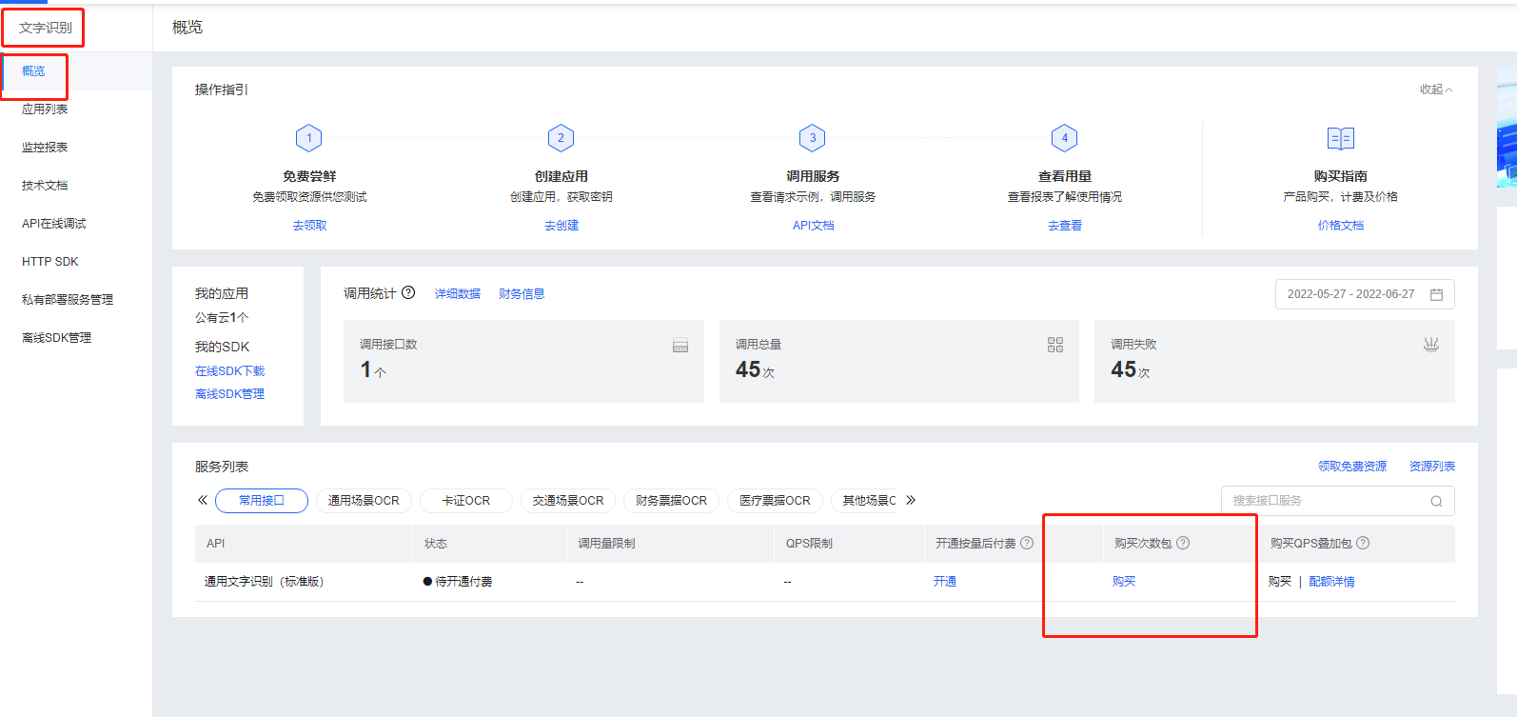
Task: Open 配额详情 for 通用文字识别
Action: point(1331,582)
